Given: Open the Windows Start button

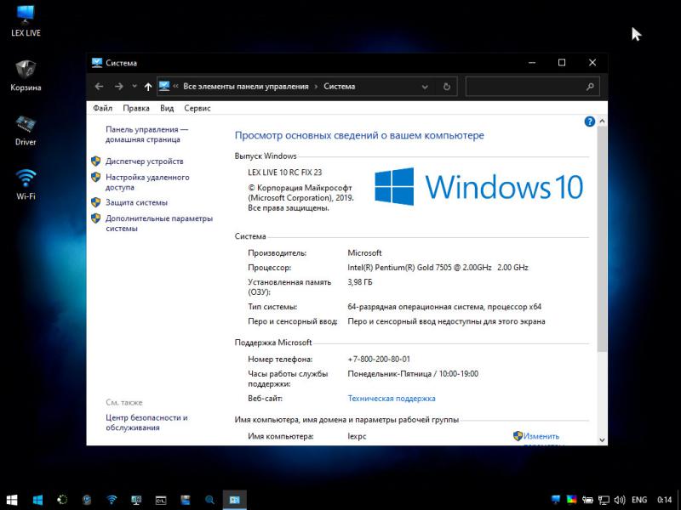Looking at the screenshot, I should [x=12, y=500].
